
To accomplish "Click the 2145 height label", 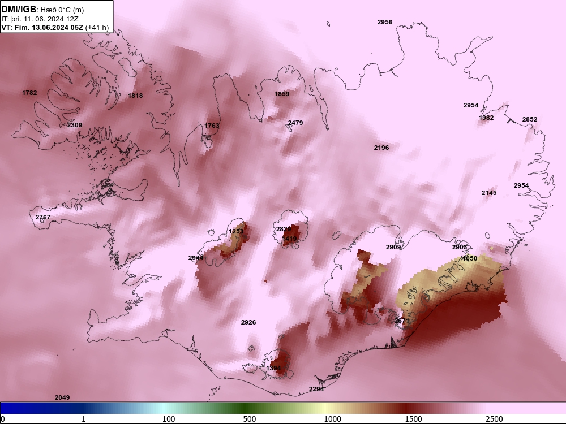I will coord(489,193).
